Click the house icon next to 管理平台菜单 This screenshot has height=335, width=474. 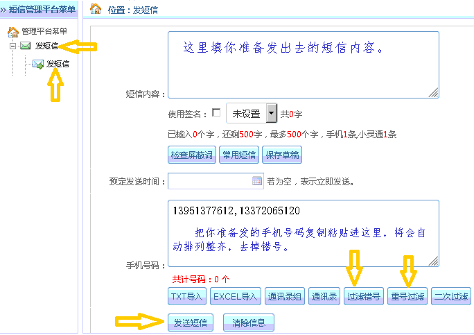[x=13, y=31]
